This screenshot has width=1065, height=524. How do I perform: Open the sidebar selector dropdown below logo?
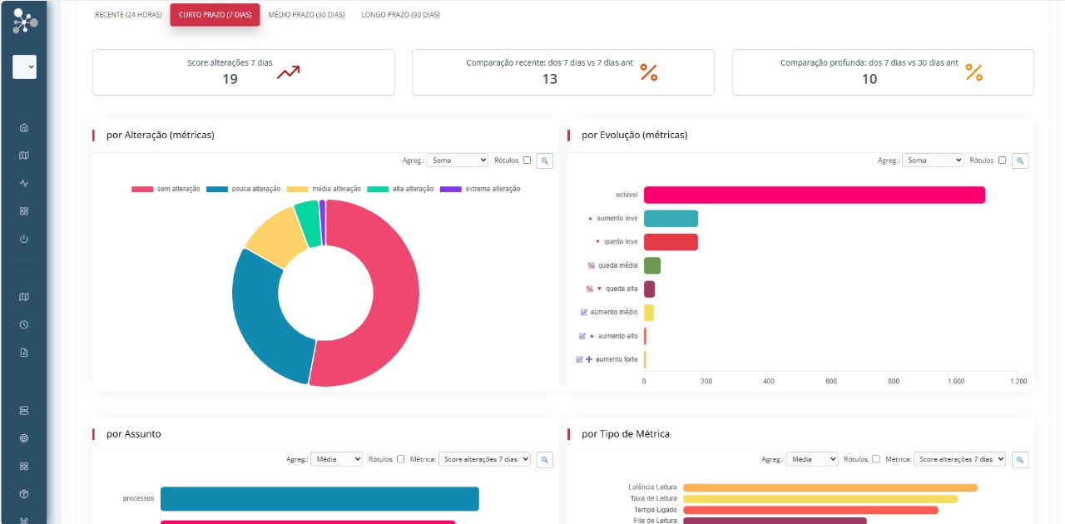click(25, 67)
